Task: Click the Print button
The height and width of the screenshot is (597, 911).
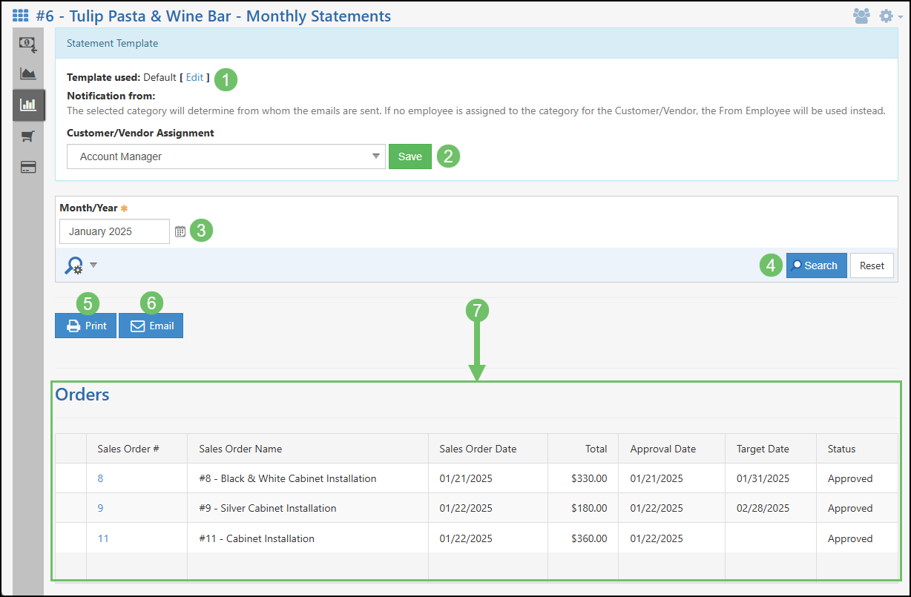Action: pos(86,326)
